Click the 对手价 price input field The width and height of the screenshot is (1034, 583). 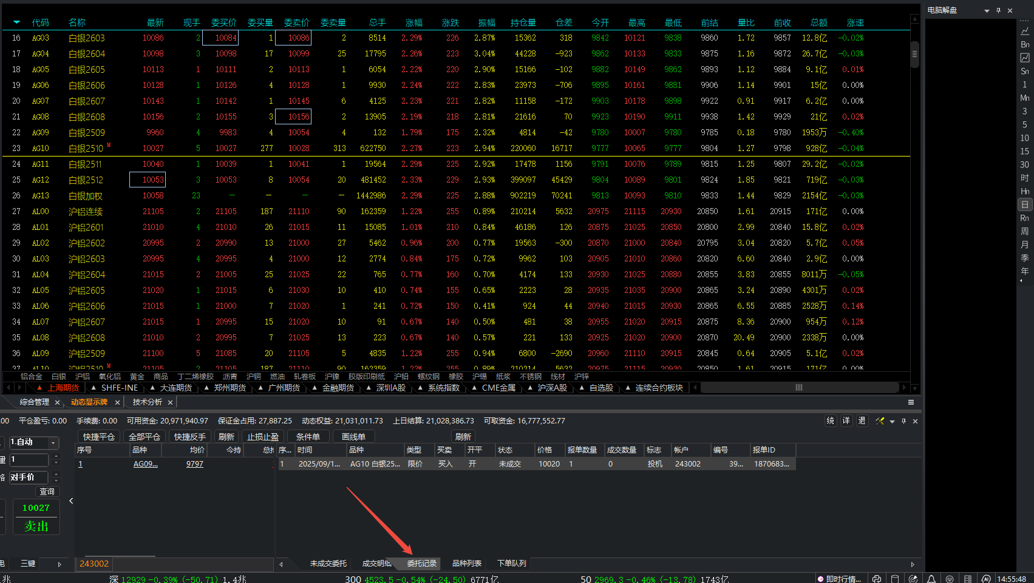(x=28, y=477)
